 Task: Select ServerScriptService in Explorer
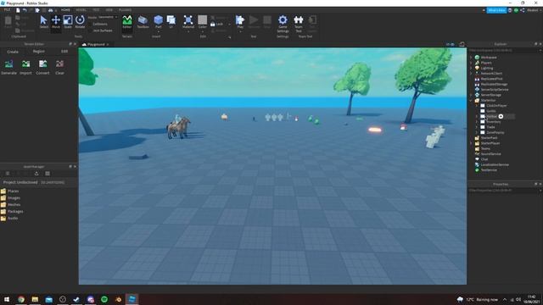(x=495, y=90)
